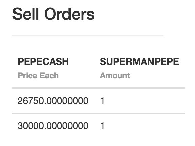Click the Sell Orders heading
The width and height of the screenshot is (195, 146).
[x=54, y=14]
